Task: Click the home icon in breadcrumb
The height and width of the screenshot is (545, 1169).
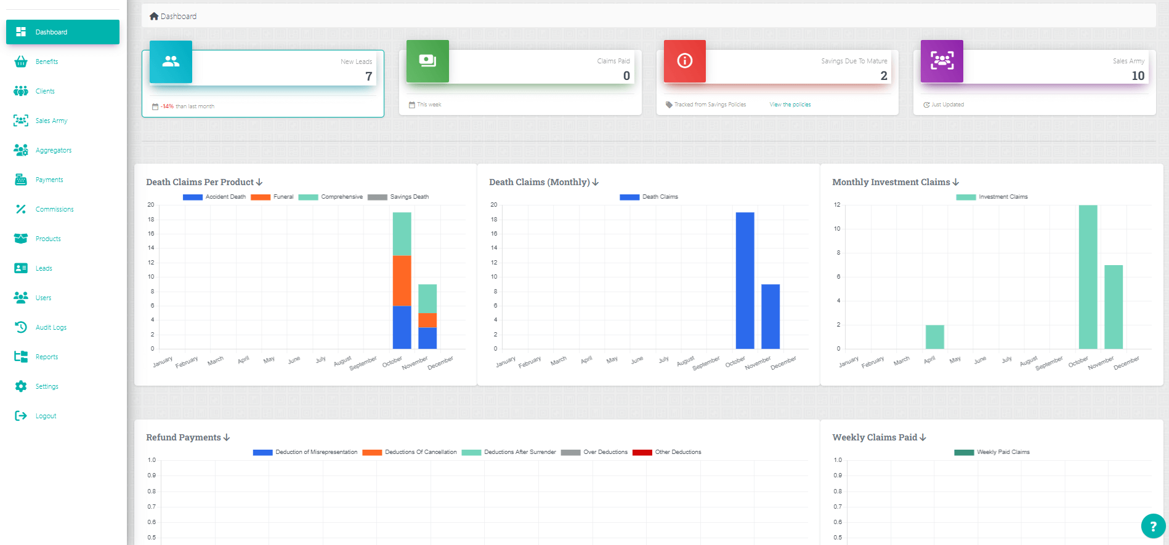Action: 154,17
